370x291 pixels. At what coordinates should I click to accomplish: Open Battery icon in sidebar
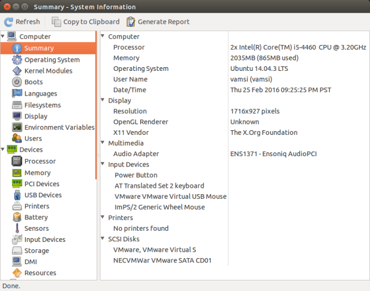pos(17,217)
